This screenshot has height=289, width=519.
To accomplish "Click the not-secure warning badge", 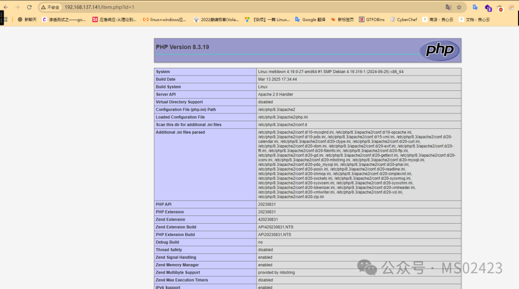I will (50, 7).
